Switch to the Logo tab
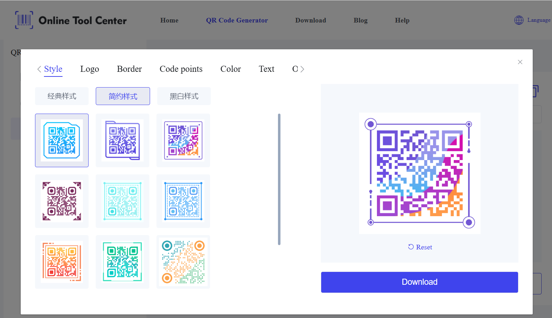Screen dimensions: 552x318 [90, 69]
